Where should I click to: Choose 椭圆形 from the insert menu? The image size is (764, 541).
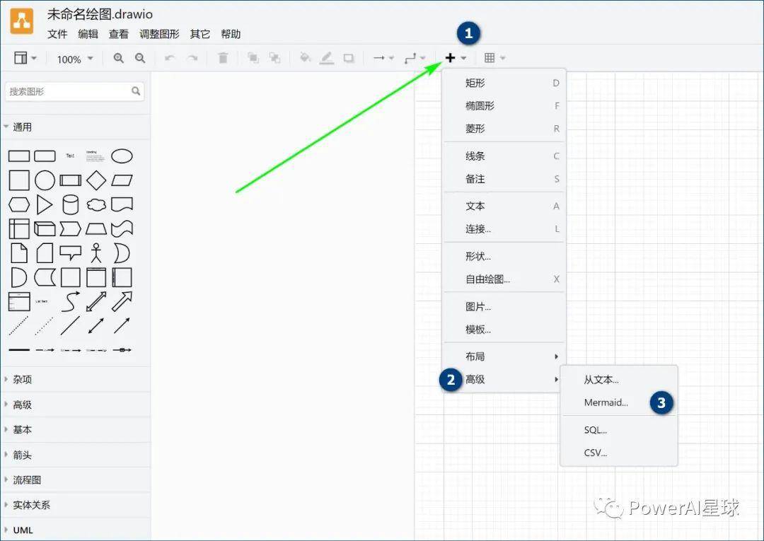tap(504, 105)
